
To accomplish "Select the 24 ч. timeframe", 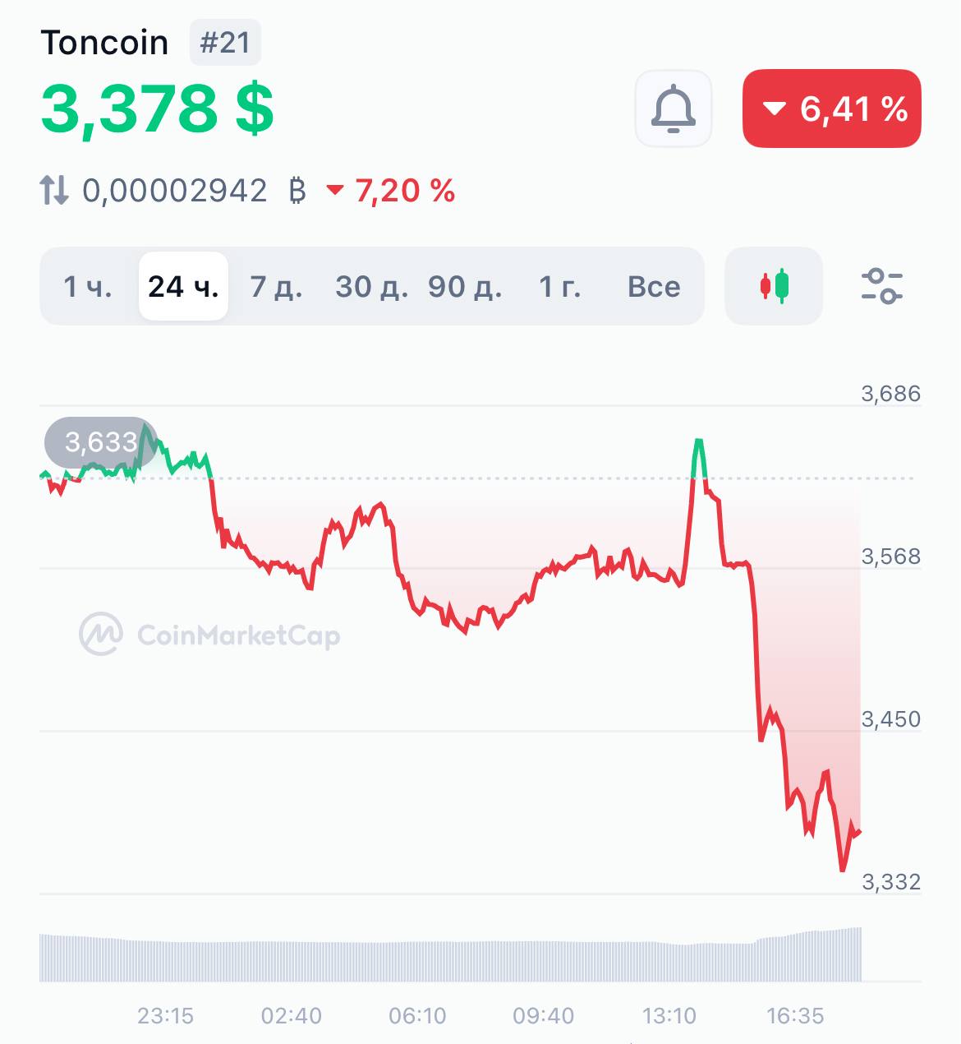I will (183, 286).
